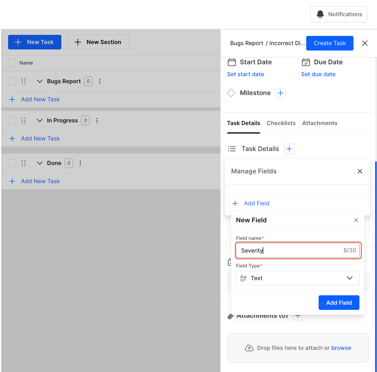
Task: Close the Manage Fields panel
Action: tap(360, 171)
